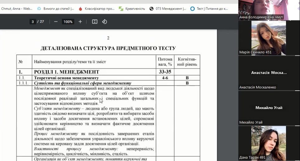
Task: Click the blue circle icon of Тест bookmark
Action: click(192, 9)
